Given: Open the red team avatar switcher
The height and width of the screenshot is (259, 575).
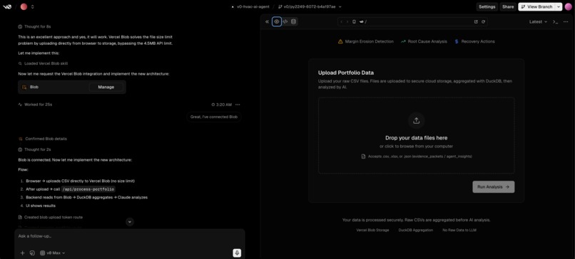Looking at the screenshot, I should tap(24, 6).
